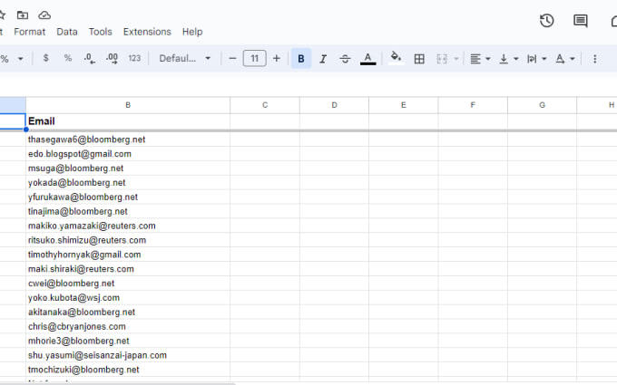Select cell yoko.kubota@wsj.com
Viewport: 617px width, 385px height.
[x=128, y=298]
